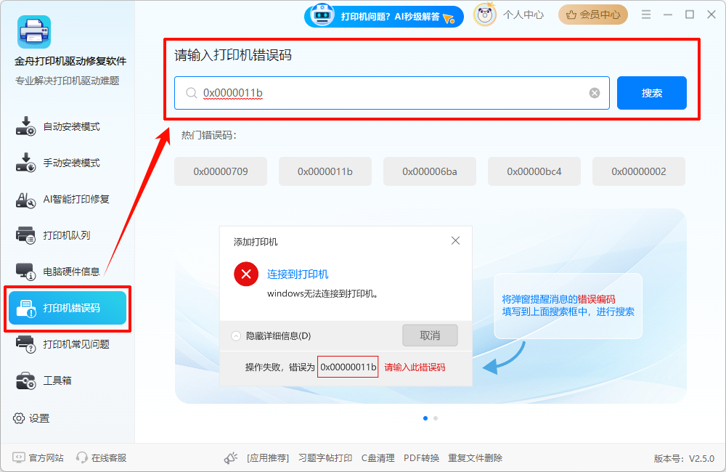Viewport: 726px width, 472px height.
Task: Click the headset icon for 在线客服
Action: 82,457
